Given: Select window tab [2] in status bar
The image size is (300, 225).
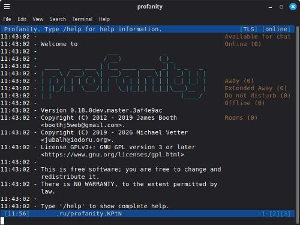Looking at the screenshot, I should (x=274, y=214).
